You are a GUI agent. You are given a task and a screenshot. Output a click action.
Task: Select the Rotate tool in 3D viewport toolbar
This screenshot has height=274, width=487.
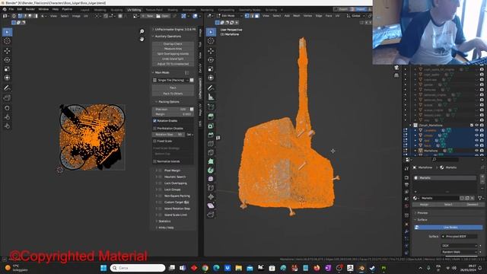click(211, 59)
